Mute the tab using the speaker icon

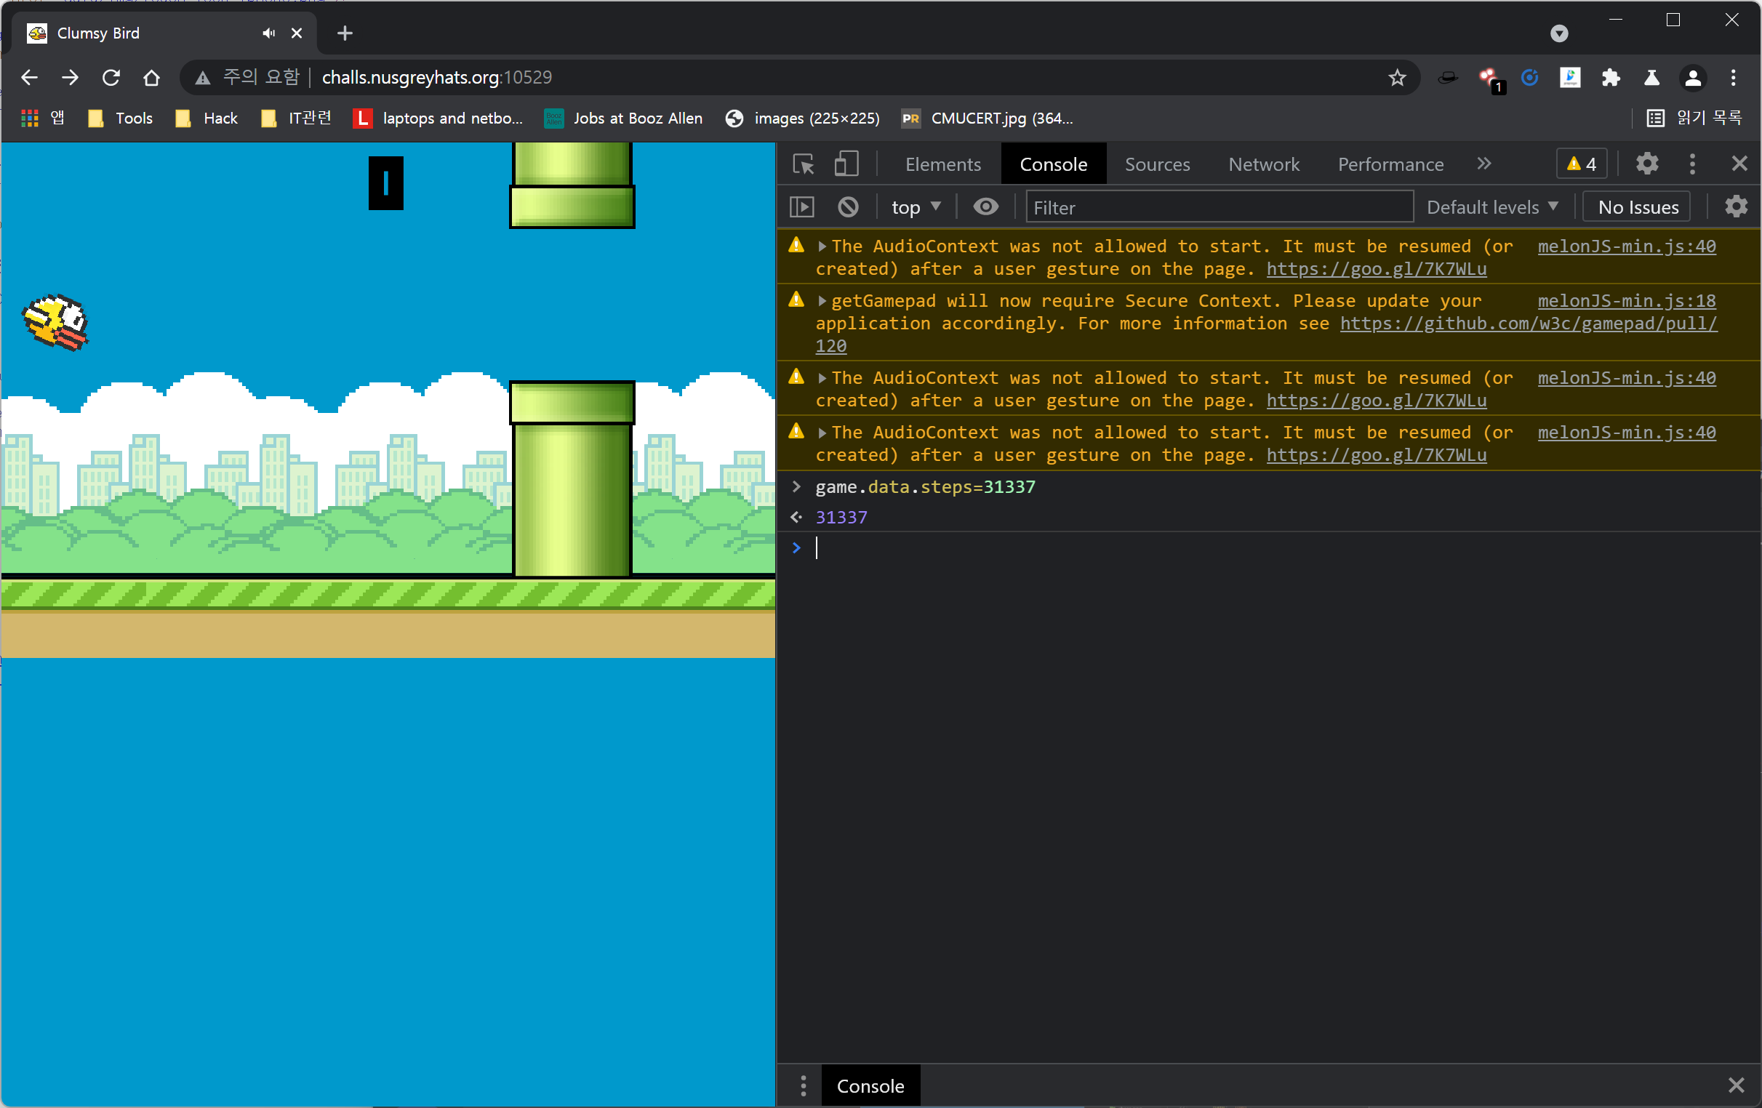[268, 33]
